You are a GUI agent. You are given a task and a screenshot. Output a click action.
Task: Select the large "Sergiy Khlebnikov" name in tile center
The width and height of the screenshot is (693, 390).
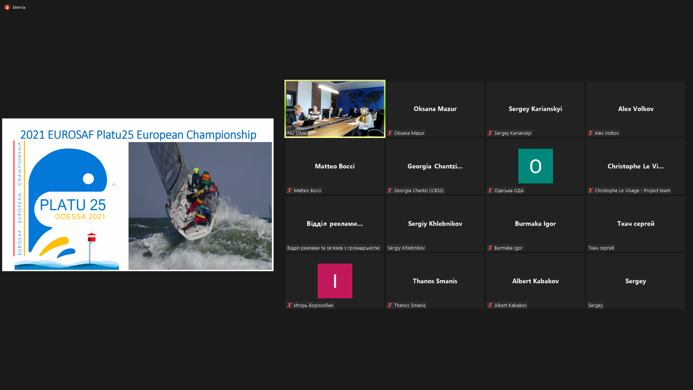435,224
